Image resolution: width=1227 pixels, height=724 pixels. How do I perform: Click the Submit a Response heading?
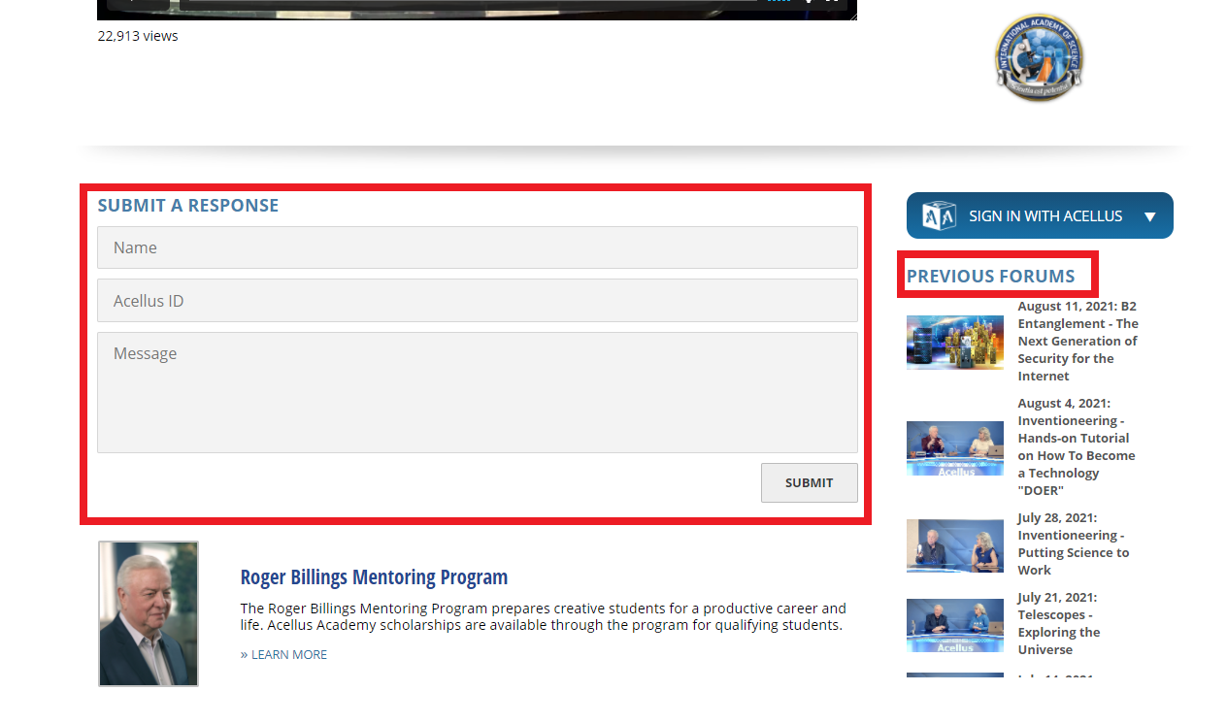tap(188, 205)
